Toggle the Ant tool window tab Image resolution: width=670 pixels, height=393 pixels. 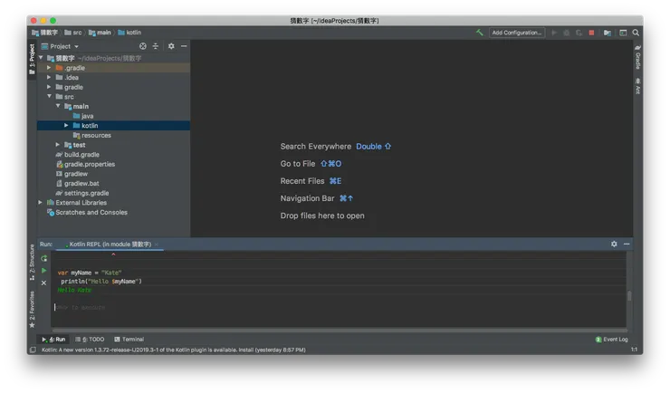[x=637, y=86]
